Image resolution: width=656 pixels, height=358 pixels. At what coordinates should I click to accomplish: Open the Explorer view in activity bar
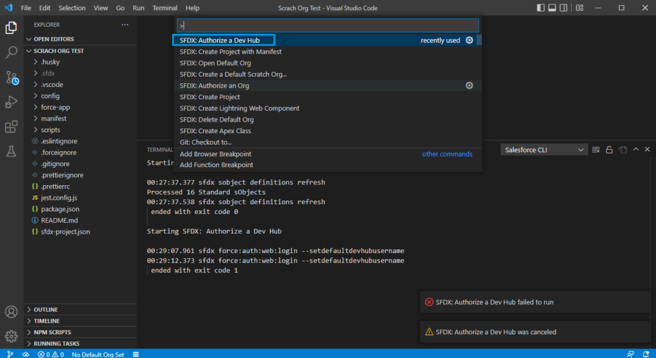(x=12, y=28)
